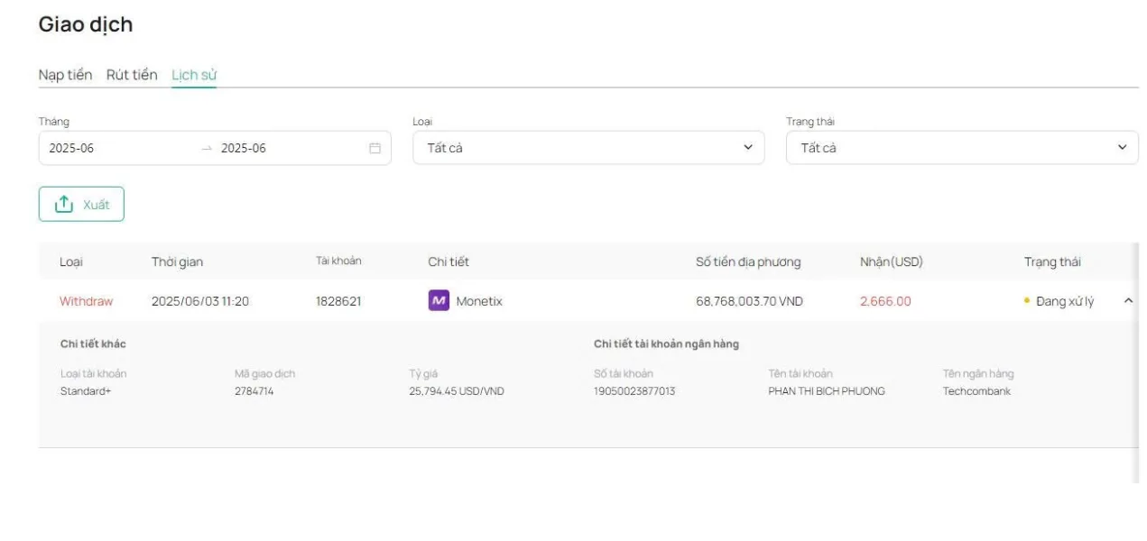1147x541 pixels.
Task: Open the Loại type dropdown
Action: [x=588, y=148]
